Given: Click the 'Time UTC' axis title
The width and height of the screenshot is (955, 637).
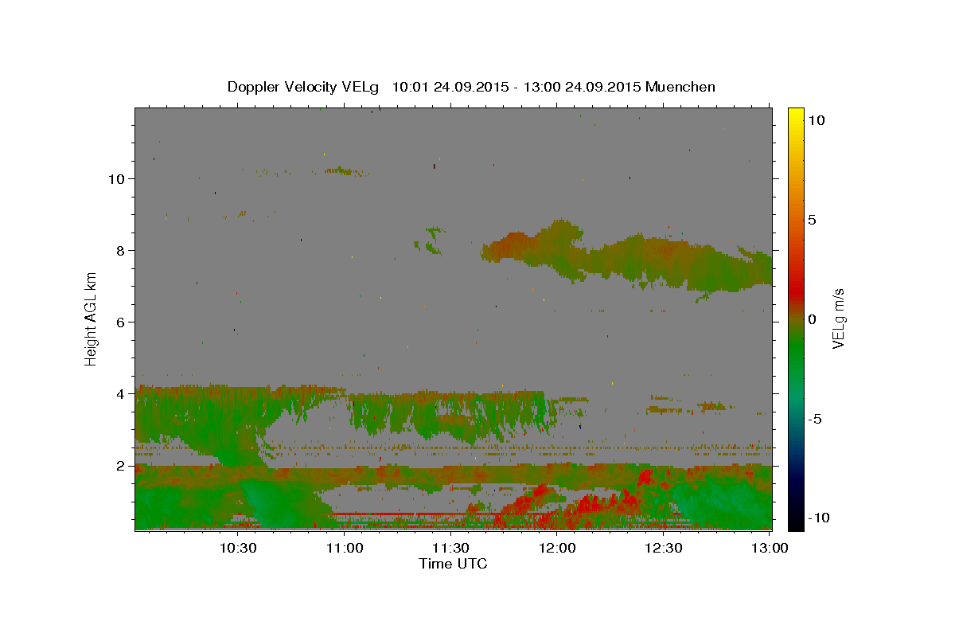Looking at the screenshot, I should [x=453, y=564].
